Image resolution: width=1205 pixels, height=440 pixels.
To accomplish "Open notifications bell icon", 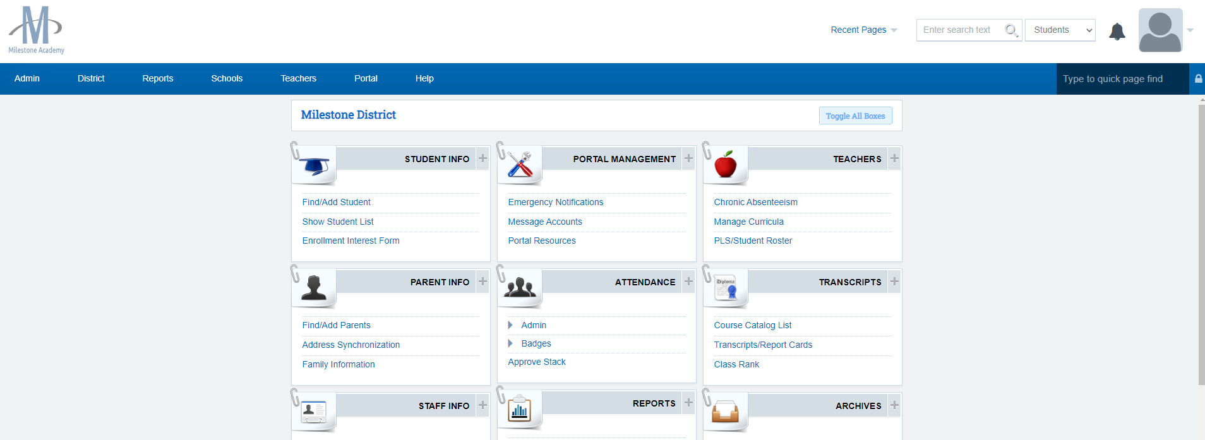I will [x=1117, y=31].
